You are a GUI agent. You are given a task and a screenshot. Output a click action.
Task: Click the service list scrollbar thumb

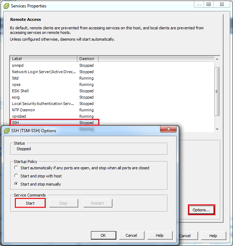(x=217, y=92)
